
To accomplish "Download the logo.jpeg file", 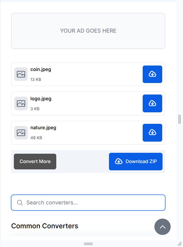I will click(152, 103).
